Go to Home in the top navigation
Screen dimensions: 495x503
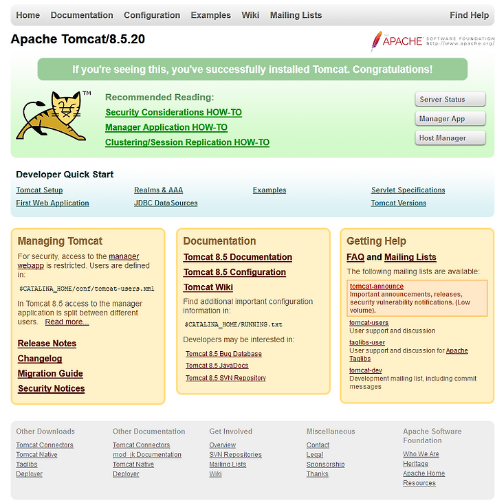point(28,15)
